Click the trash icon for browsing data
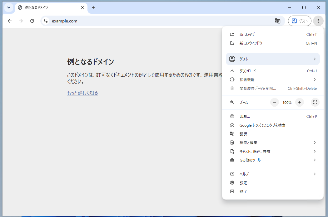Viewport: 328px width, 217px height. tap(232, 88)
